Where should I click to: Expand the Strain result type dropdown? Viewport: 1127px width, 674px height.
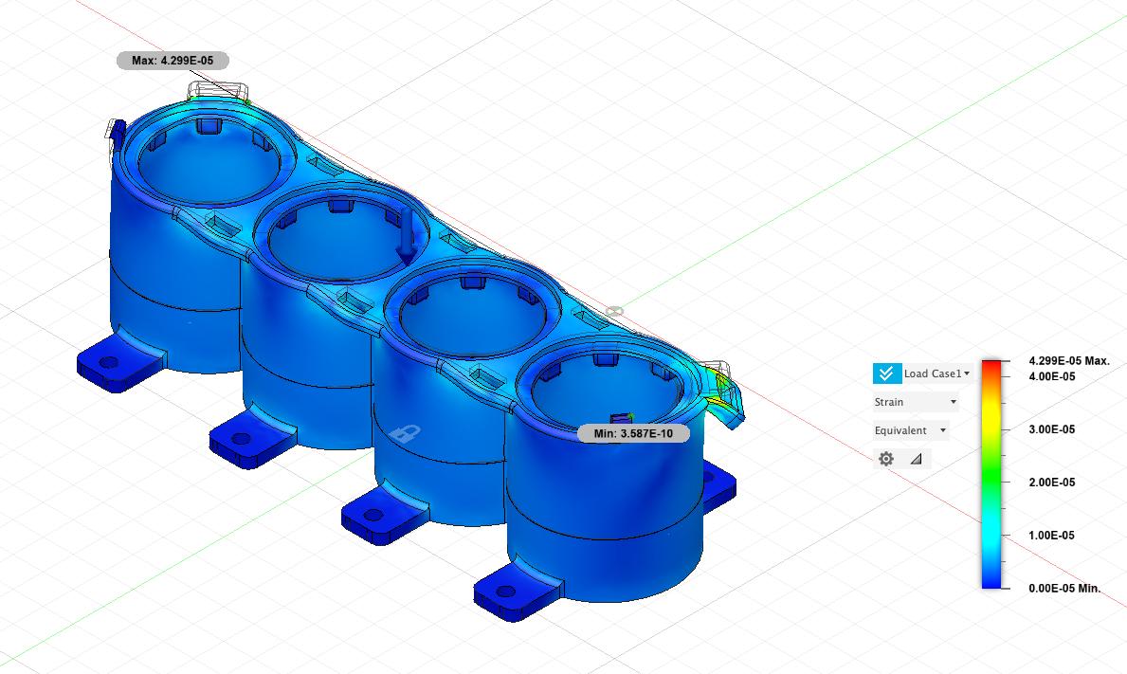coord(915,402)
